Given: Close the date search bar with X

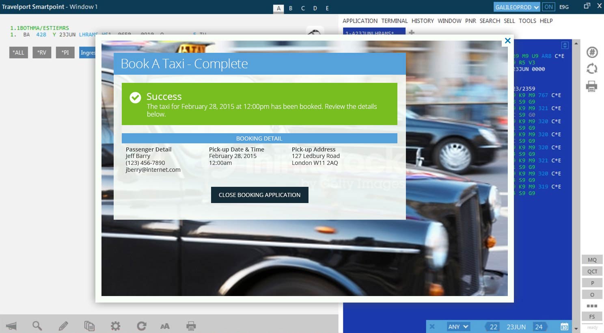Looking at the screenshot, I should [x=432, y=327].
